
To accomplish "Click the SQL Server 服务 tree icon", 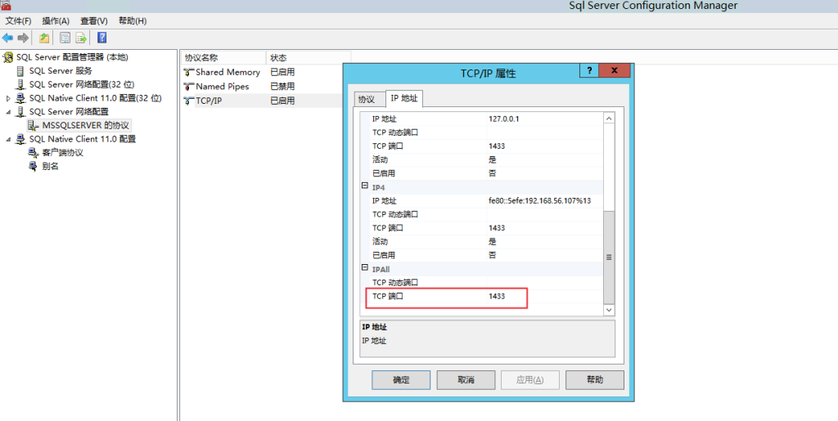I will [20, 71].
